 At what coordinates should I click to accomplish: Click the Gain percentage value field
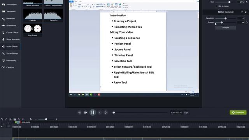[241, 2]
